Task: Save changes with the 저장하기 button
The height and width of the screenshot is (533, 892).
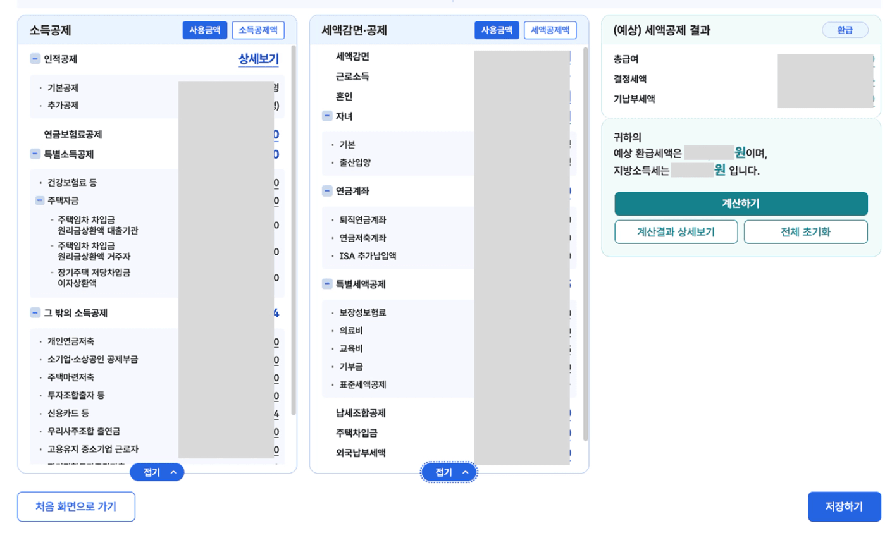Action: [844, 506]
